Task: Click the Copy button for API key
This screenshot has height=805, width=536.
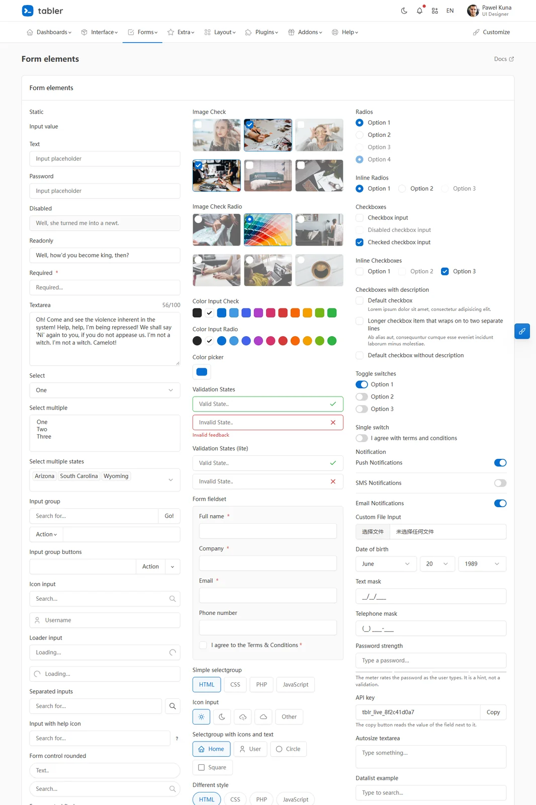Action: click(493, 712)
